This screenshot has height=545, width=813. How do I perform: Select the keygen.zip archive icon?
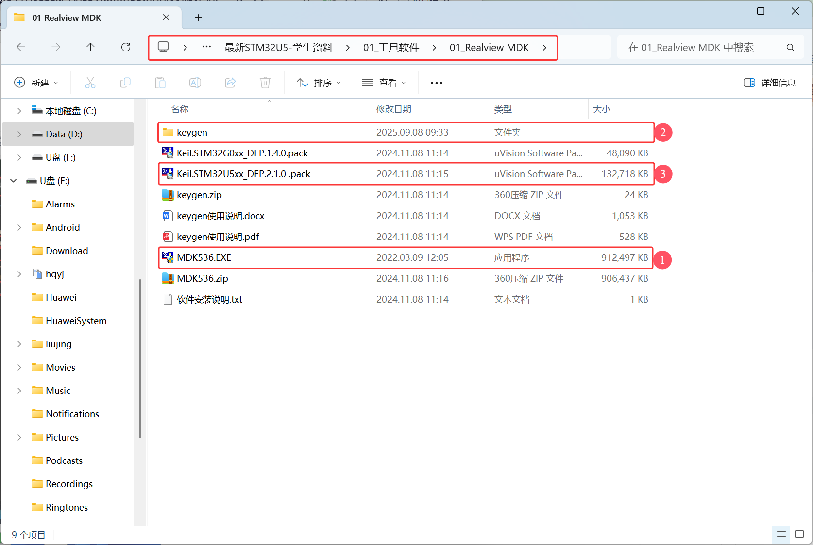(x=168, y=195)
